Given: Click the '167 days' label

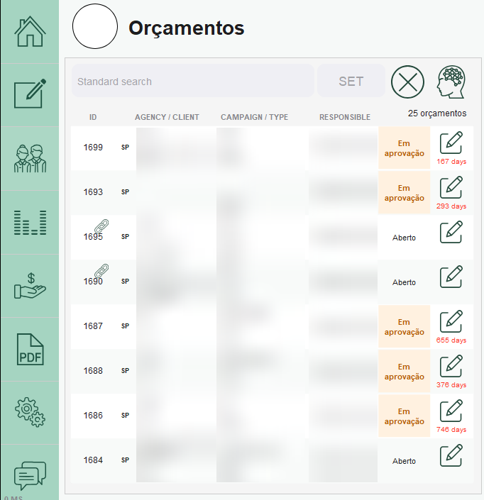Looking at the screenshot, I should [x=451, y=162].
